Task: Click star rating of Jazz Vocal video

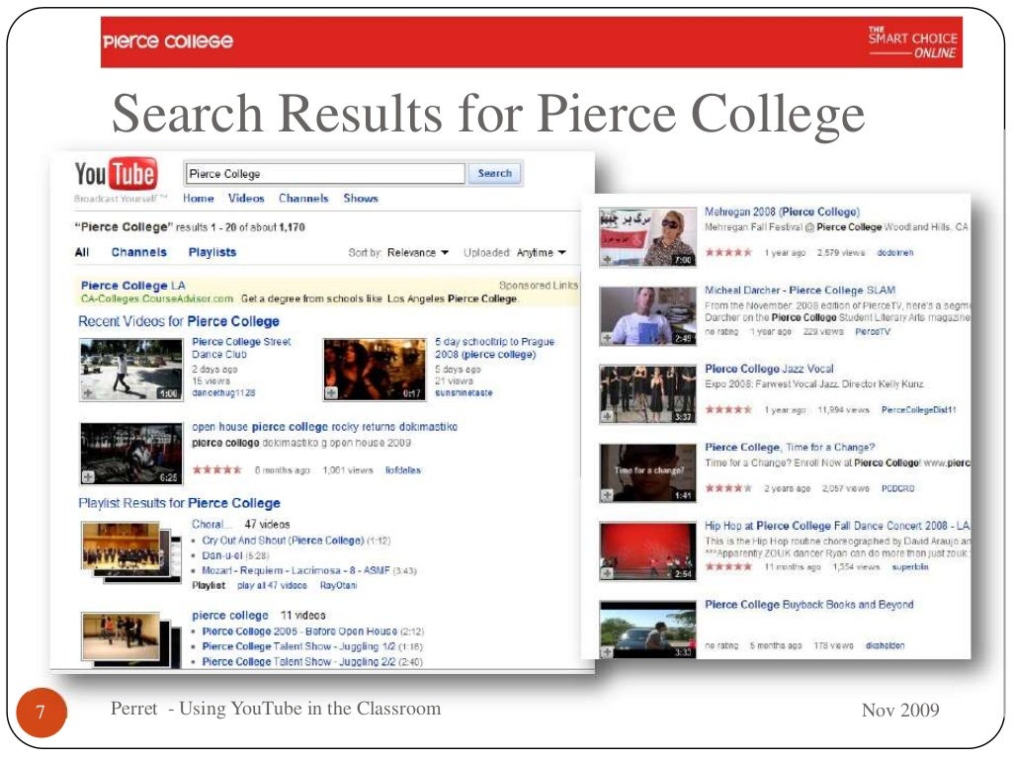Action: [x=728, y=410]
